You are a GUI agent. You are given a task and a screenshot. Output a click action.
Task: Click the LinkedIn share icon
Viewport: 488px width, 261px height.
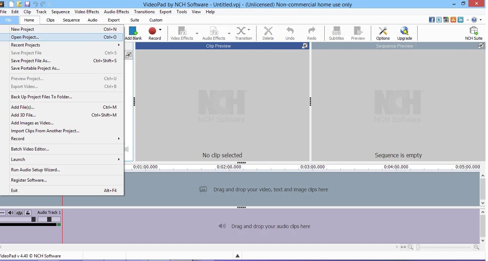[460, 20]
